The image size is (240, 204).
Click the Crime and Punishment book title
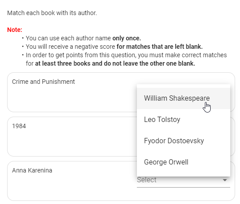[x=44, y=82]
